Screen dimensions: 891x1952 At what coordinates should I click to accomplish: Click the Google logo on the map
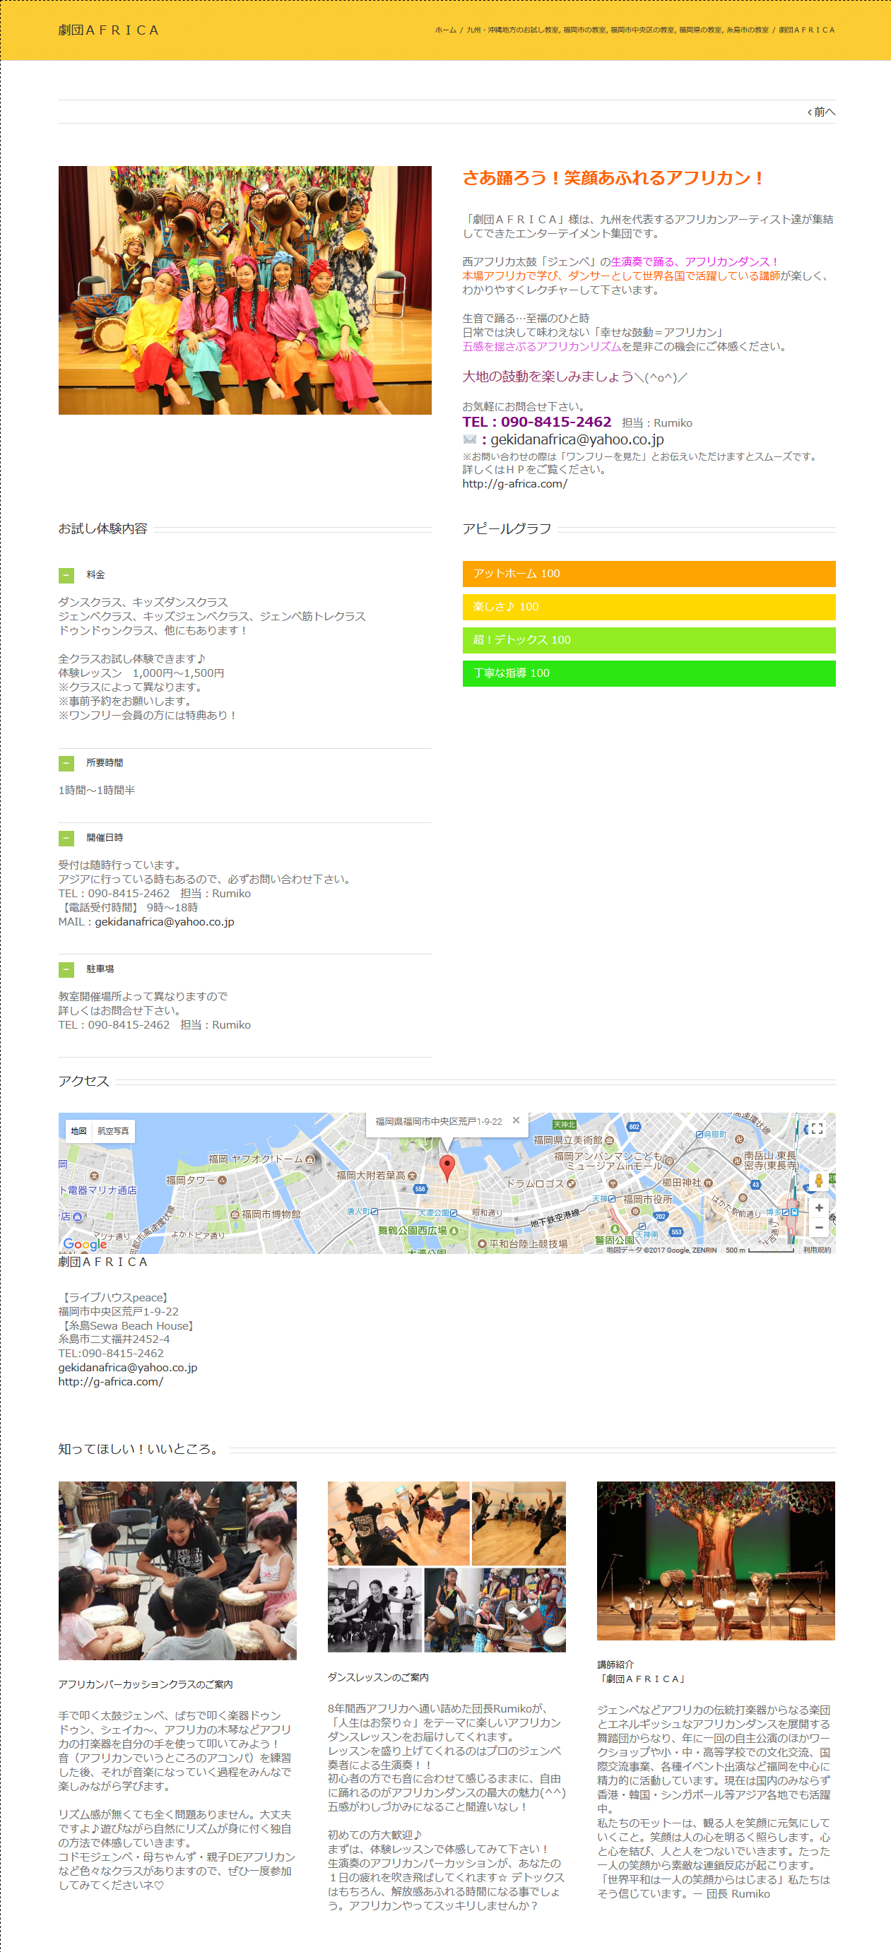click(x=85, y=1244)
